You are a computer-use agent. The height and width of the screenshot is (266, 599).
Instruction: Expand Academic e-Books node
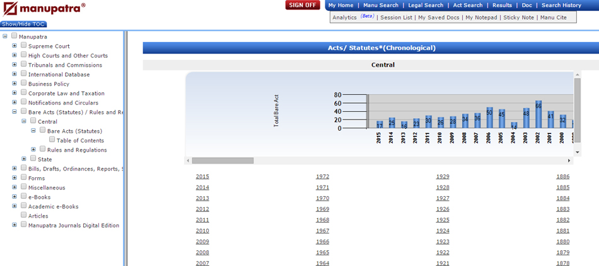[x=15, y=206]
